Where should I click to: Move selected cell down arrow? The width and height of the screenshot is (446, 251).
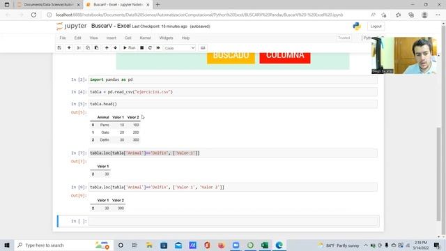pyautogui.click(x=115, y=48)
